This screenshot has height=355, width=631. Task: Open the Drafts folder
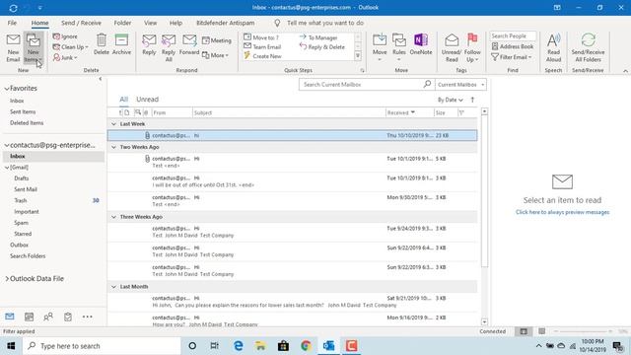point(22,178)
